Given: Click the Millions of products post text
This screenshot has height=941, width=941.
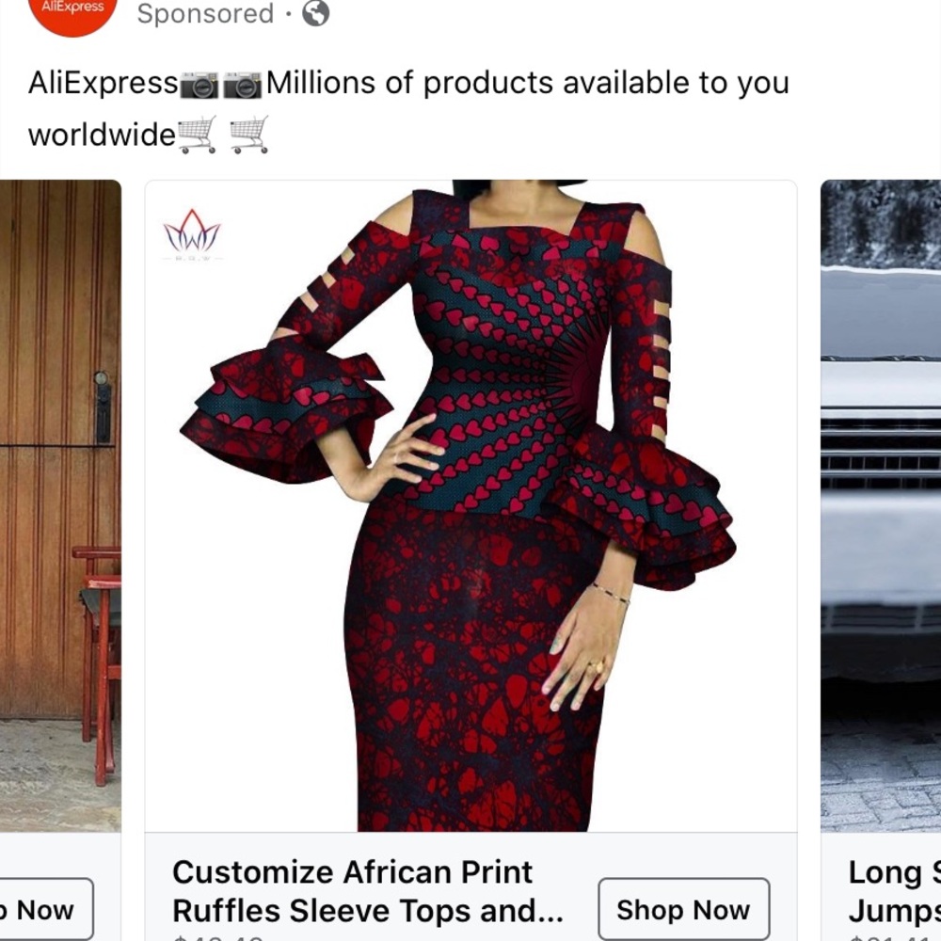Looking at the screenshot, I should (527, 84).
